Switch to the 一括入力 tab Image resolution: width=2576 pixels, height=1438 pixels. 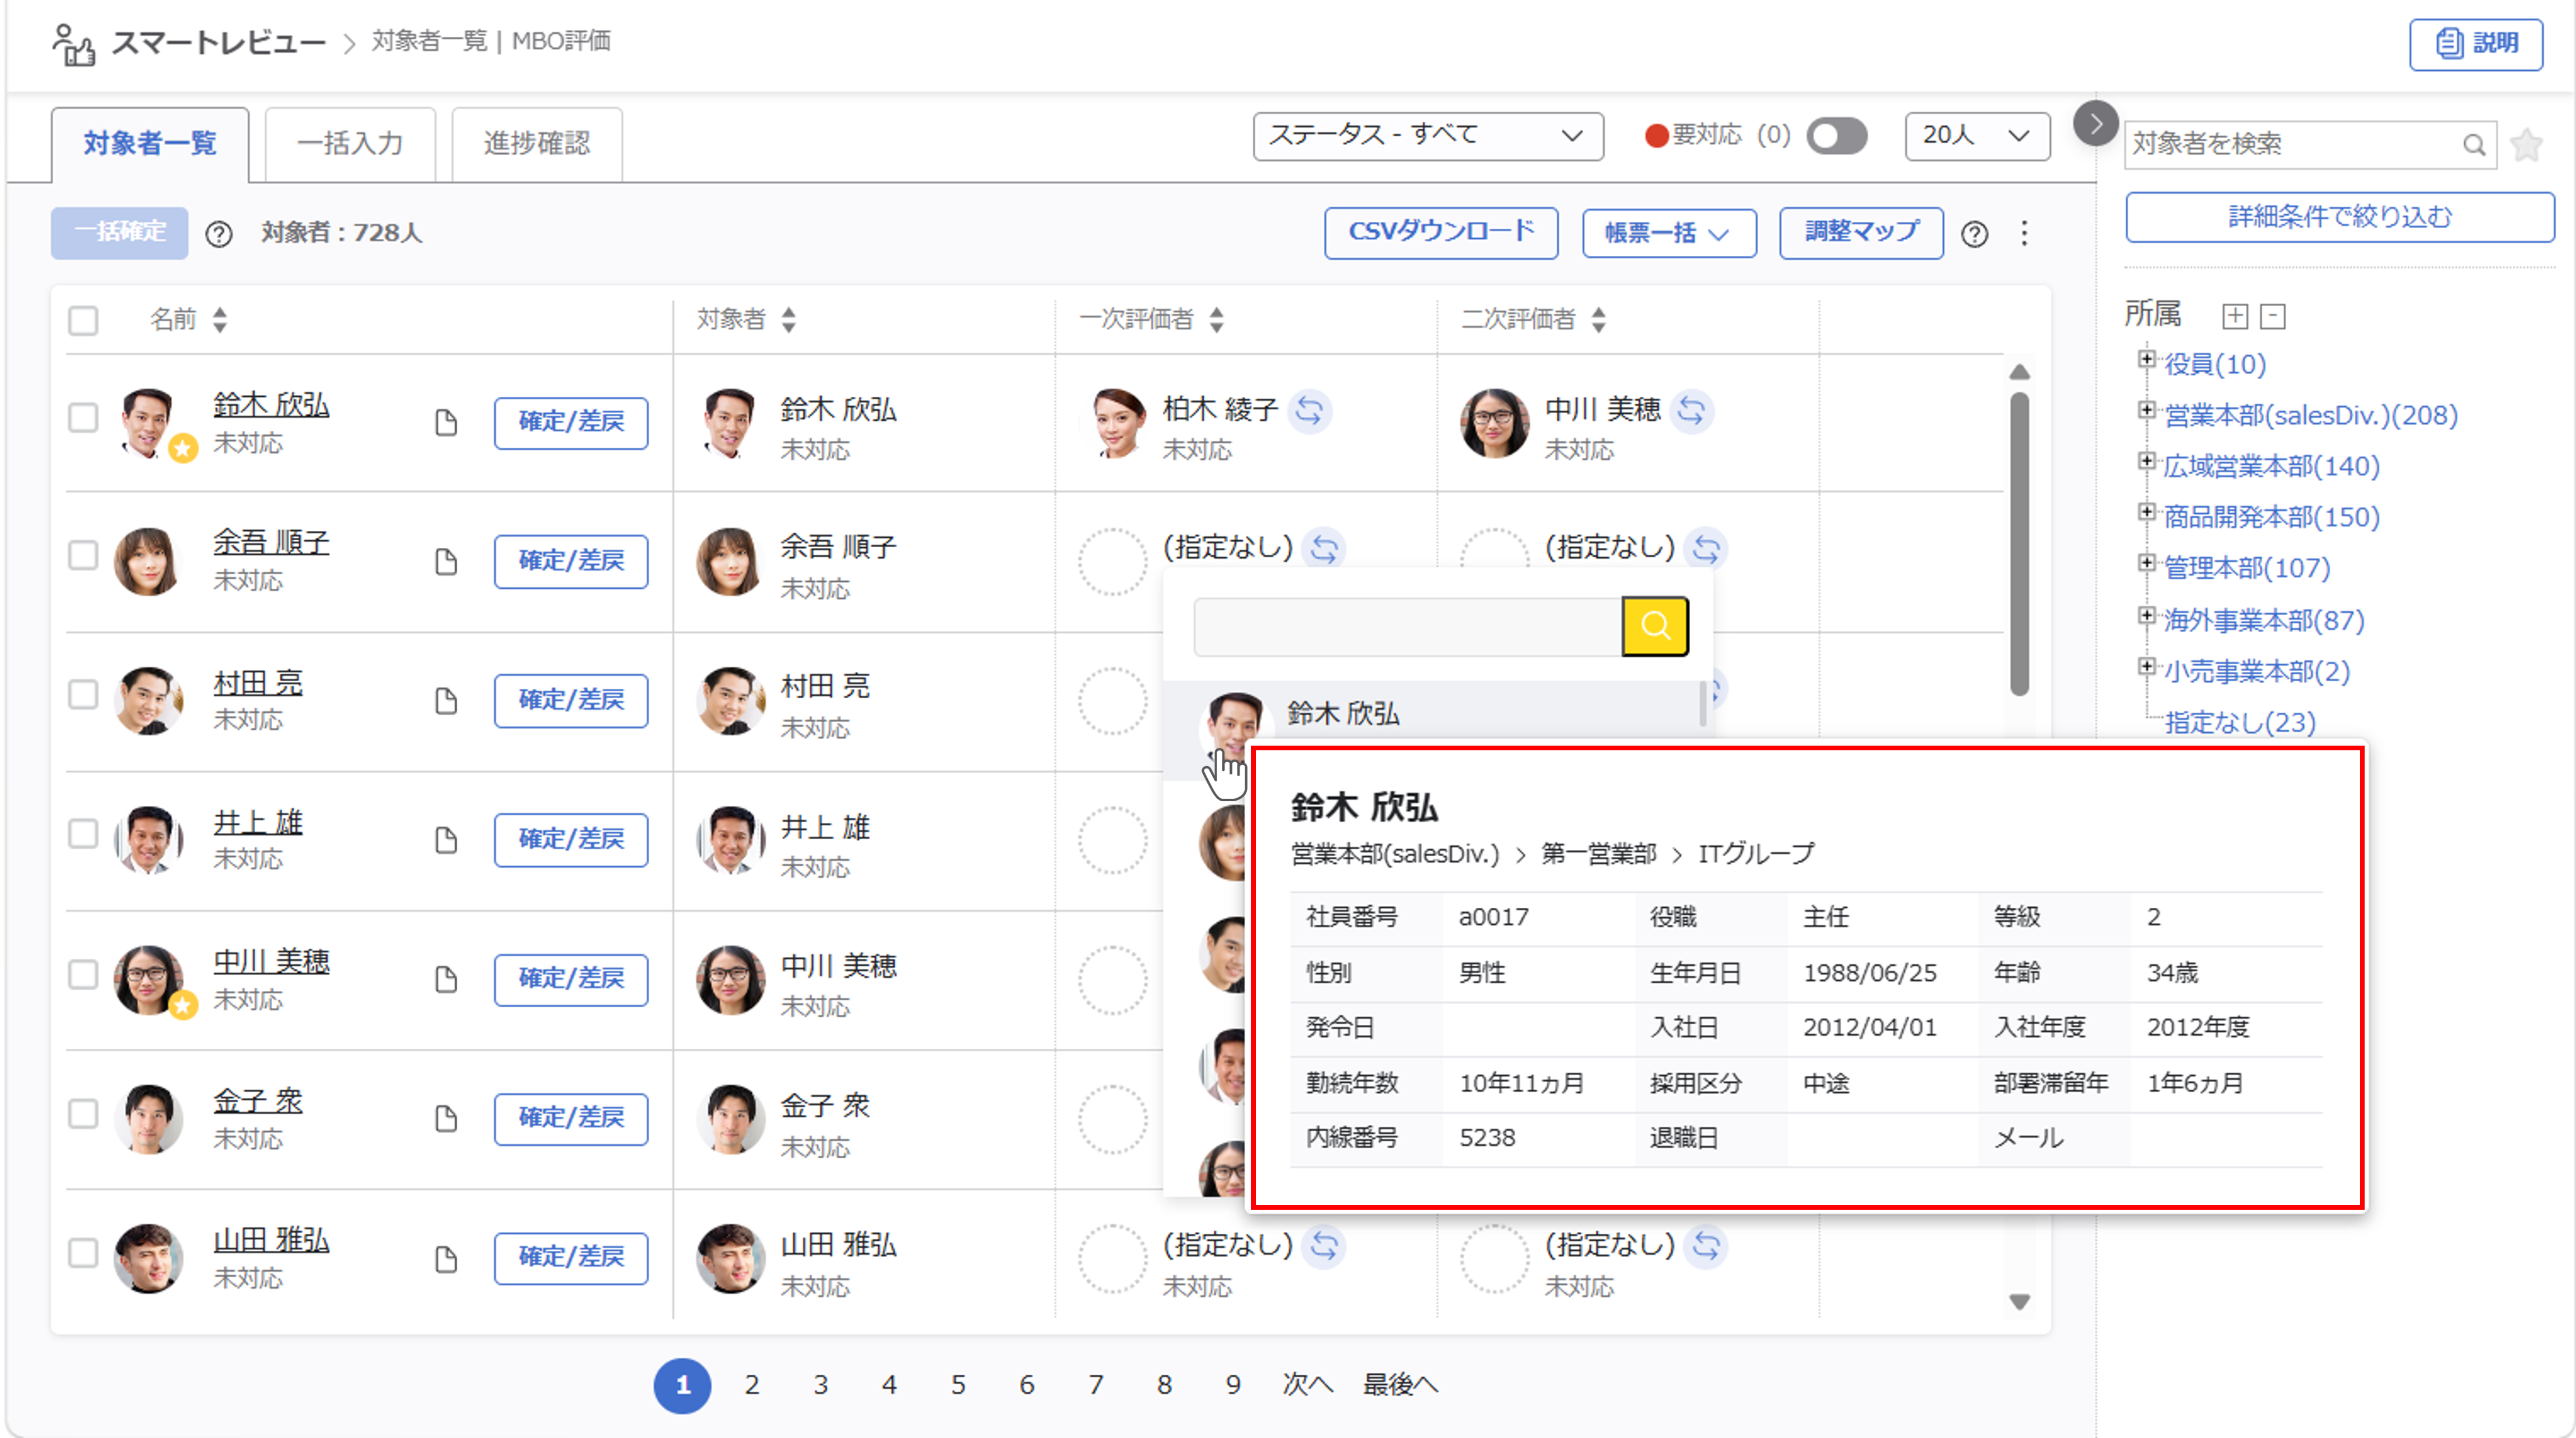tap(350, 144)
